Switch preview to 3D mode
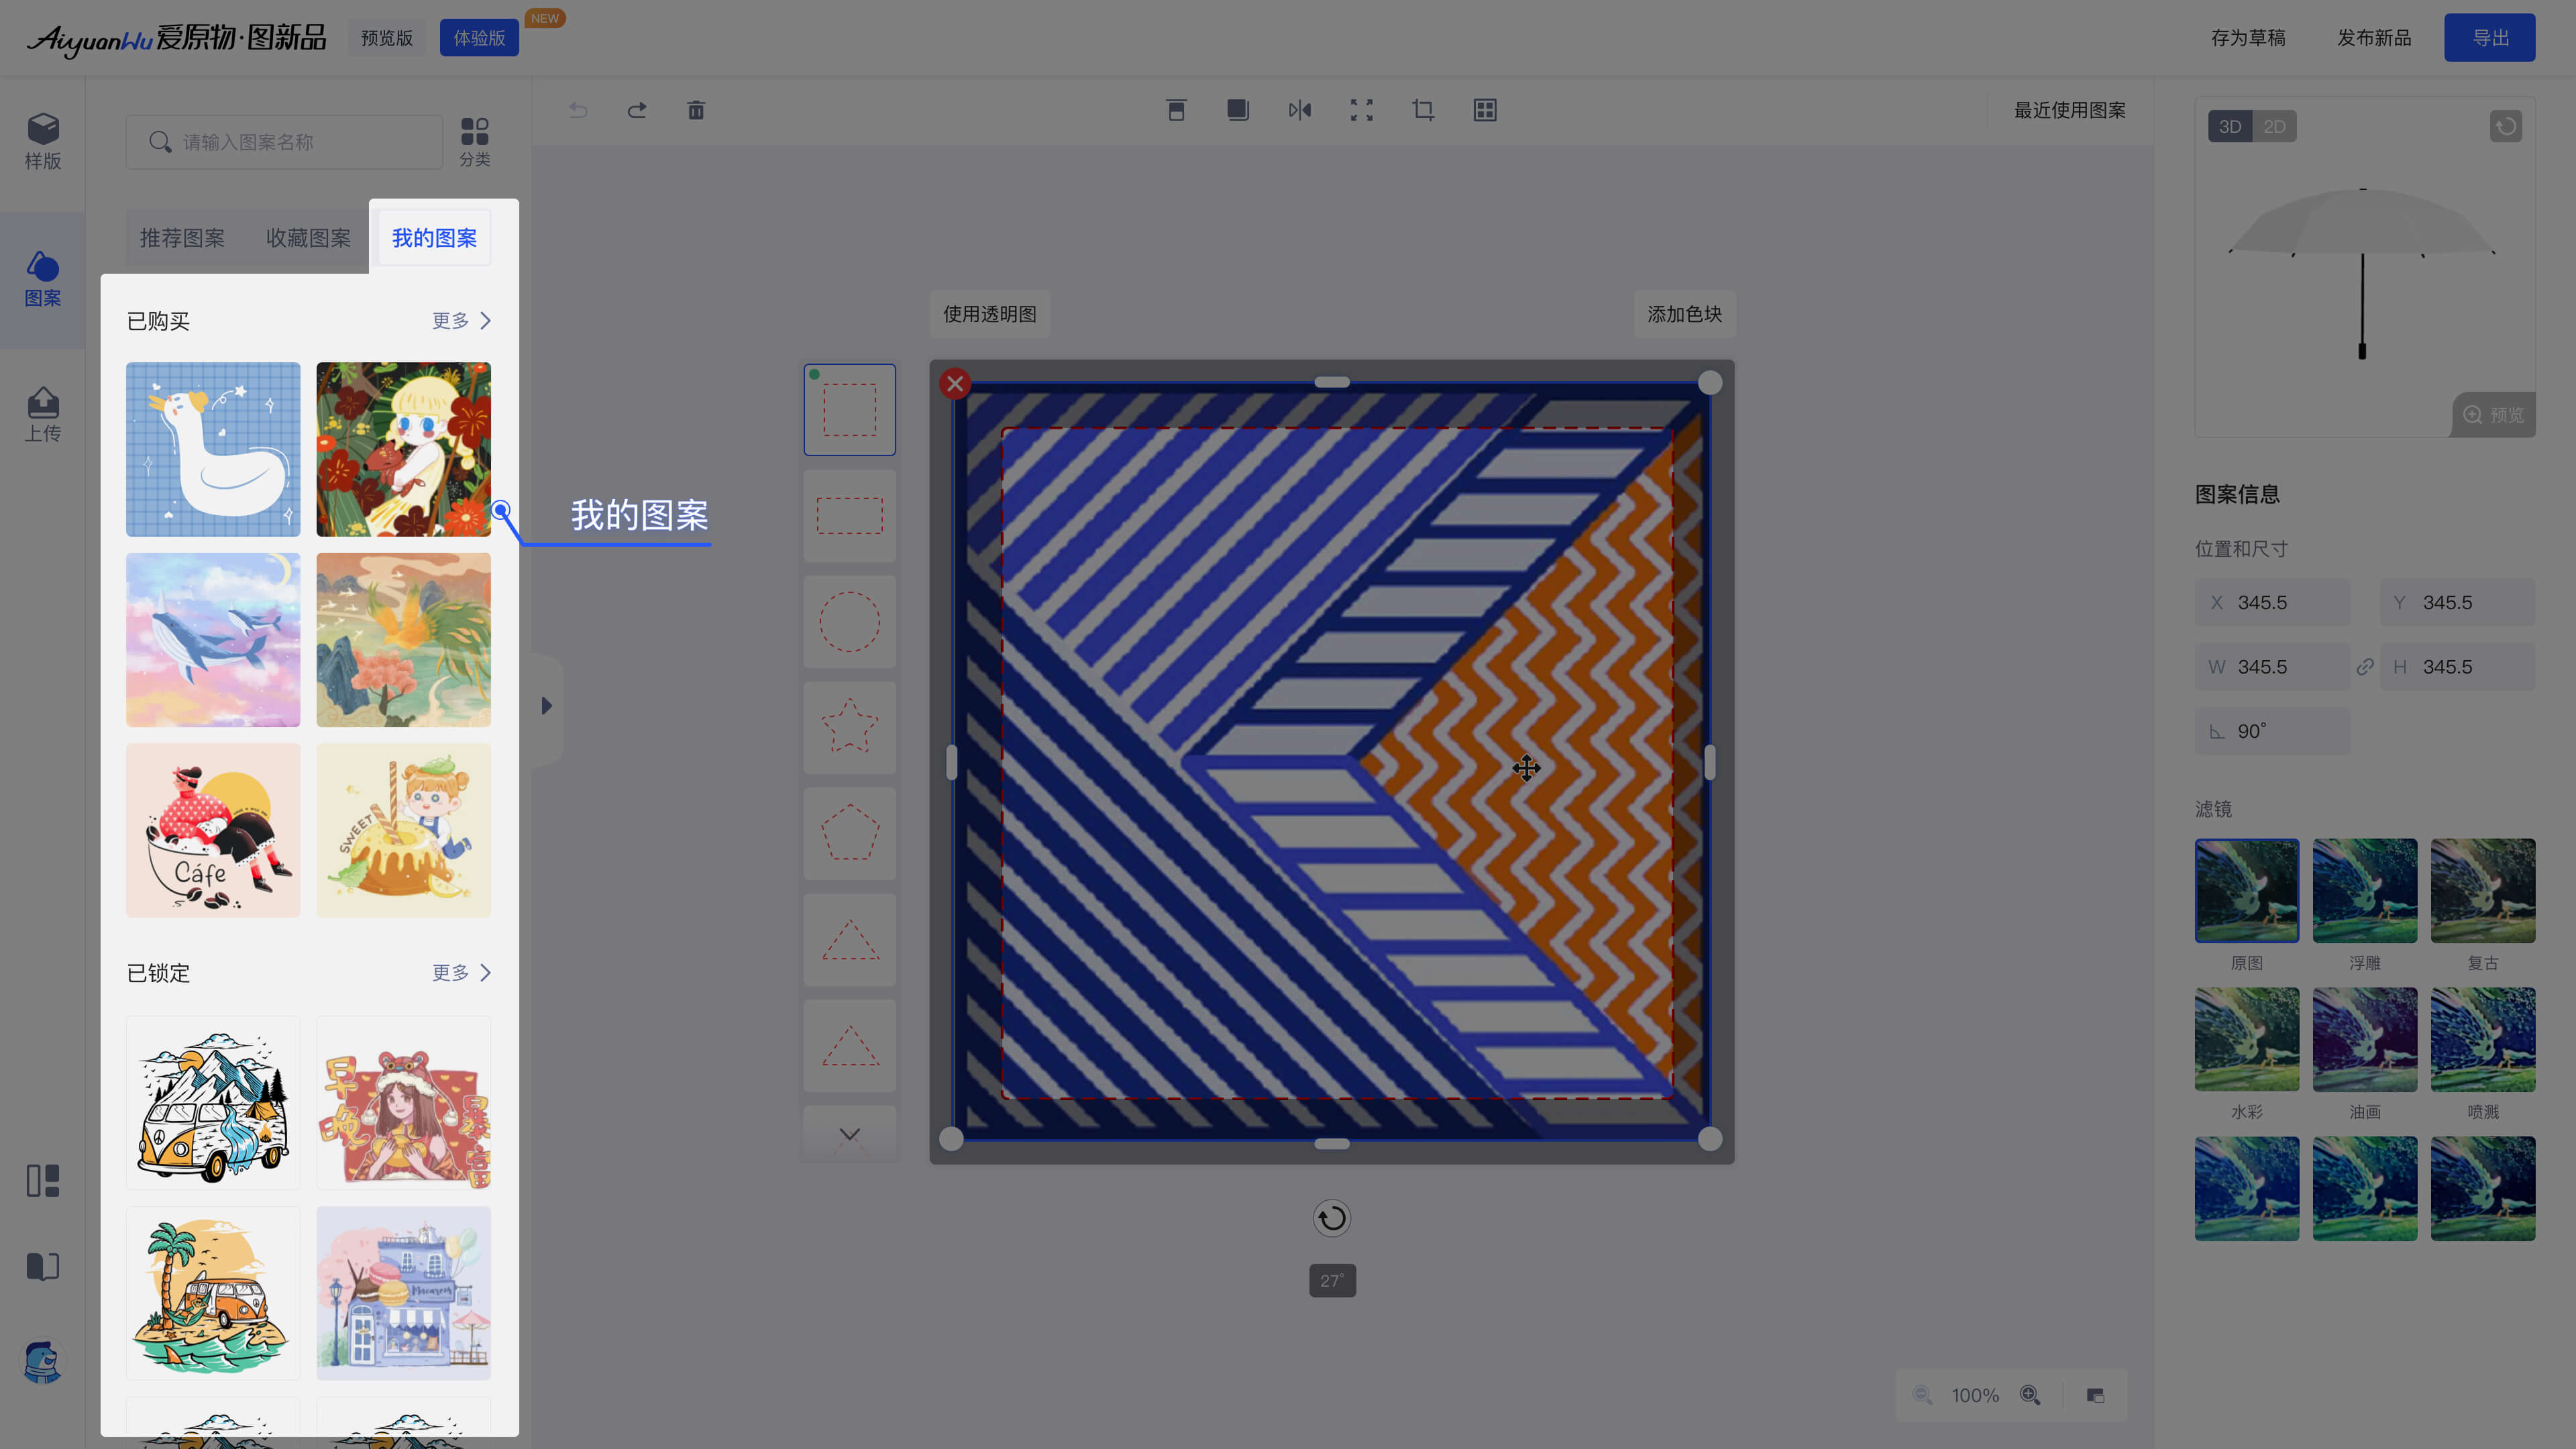Viewport: 2576px width, 1449px height. tap(2230, 127)
